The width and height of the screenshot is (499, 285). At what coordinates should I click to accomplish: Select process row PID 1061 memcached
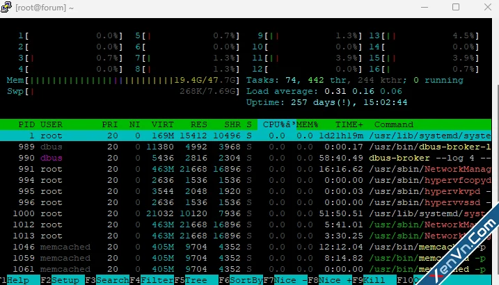(246, 269)
